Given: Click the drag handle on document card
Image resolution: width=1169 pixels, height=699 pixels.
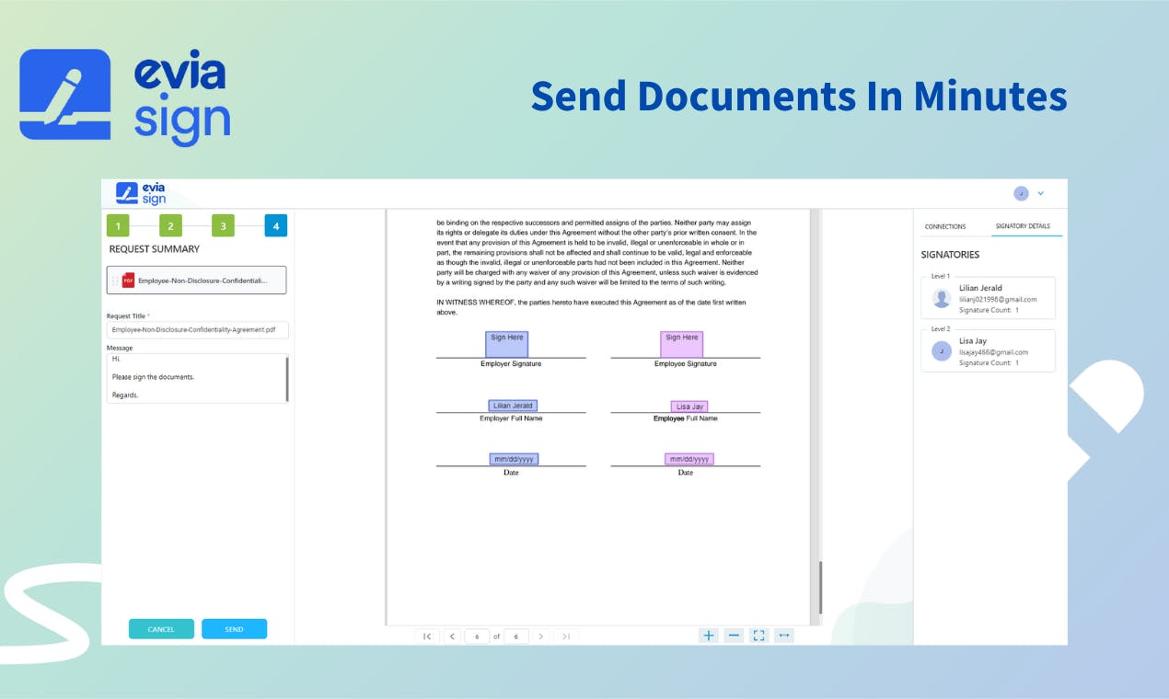Looking at the screenshot, I should 116,281.
